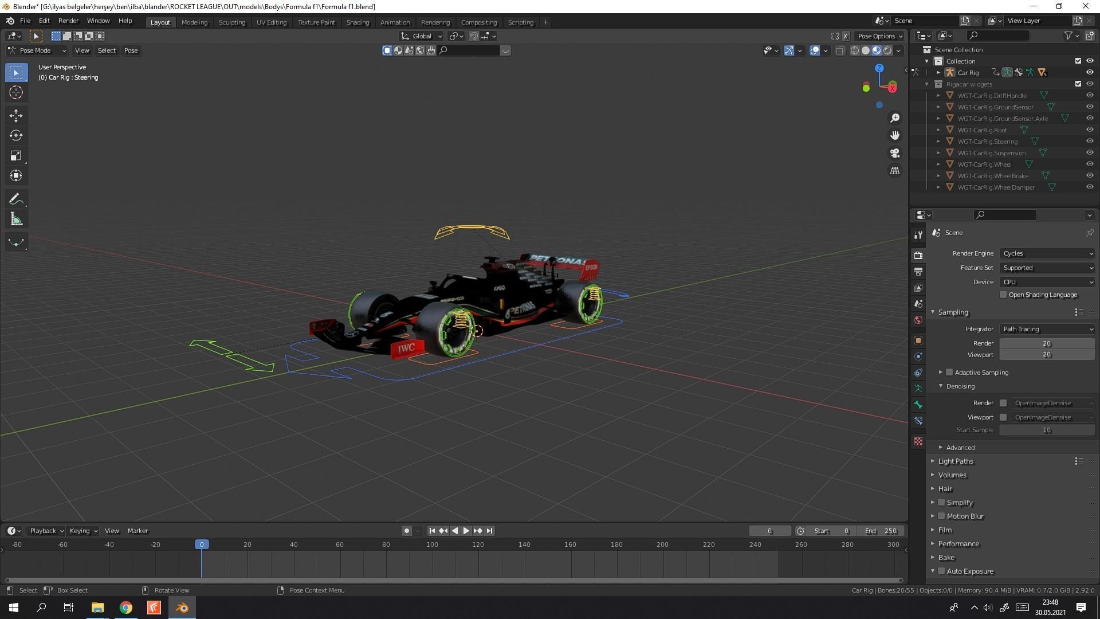This screenshot has width=1100, height=619.
Task: Pin the Scene properties panel
Action: click(x=1090, y=233)
